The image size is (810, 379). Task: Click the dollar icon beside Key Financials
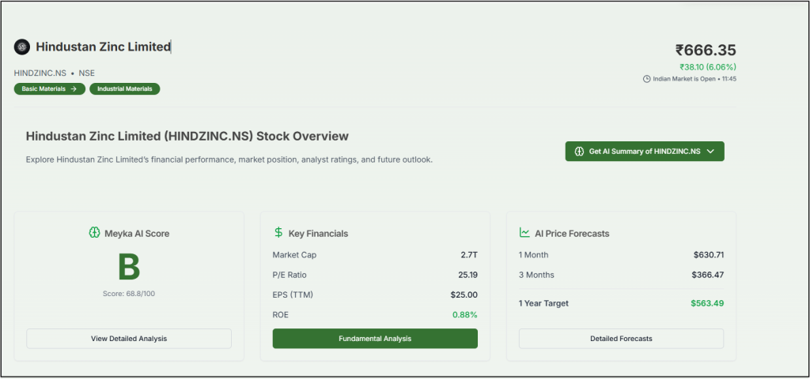coord(278,233)
